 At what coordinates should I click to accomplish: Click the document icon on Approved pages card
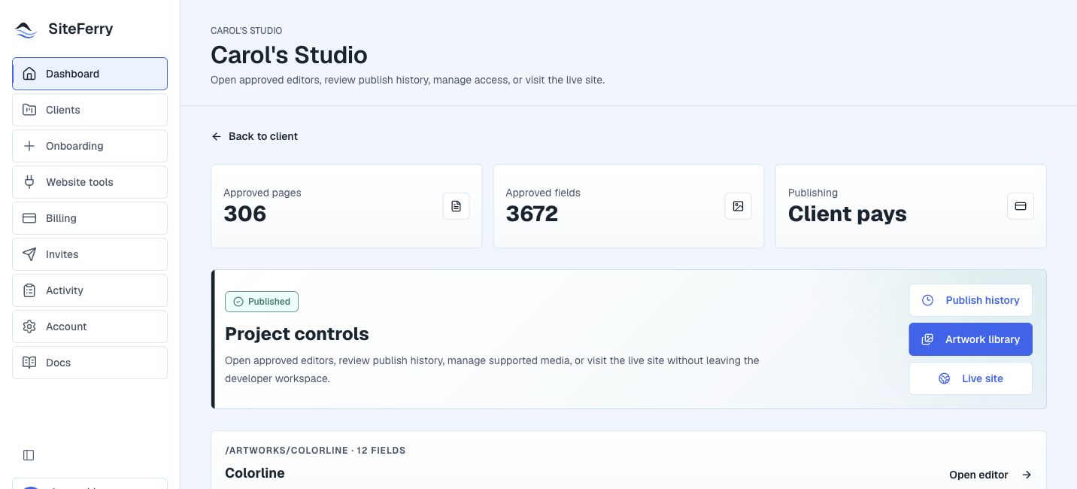click(456, 206)
